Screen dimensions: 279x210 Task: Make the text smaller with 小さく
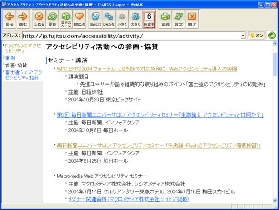coord(122,19)
